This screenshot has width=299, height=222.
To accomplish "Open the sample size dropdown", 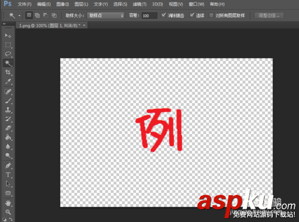I will pos(106,16).
